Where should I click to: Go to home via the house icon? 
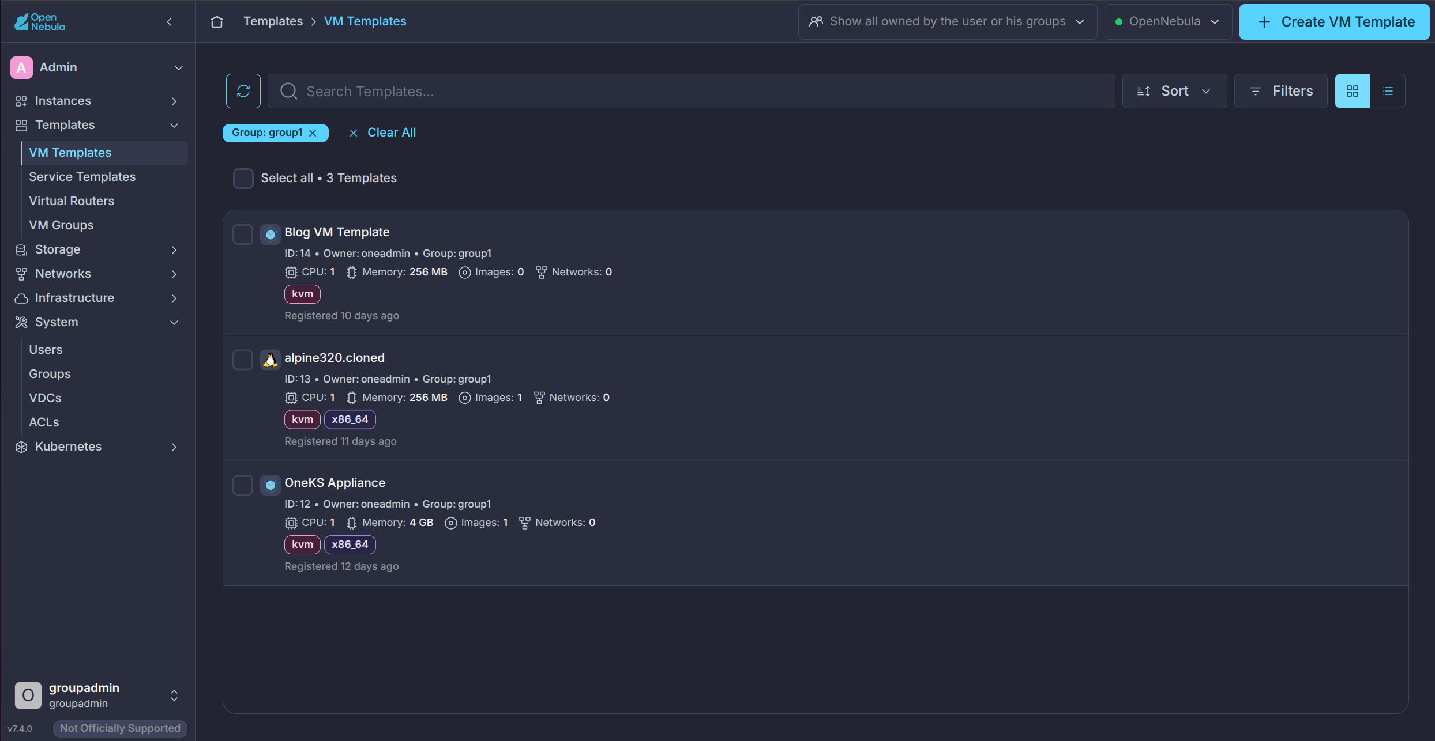click(217, 21)
